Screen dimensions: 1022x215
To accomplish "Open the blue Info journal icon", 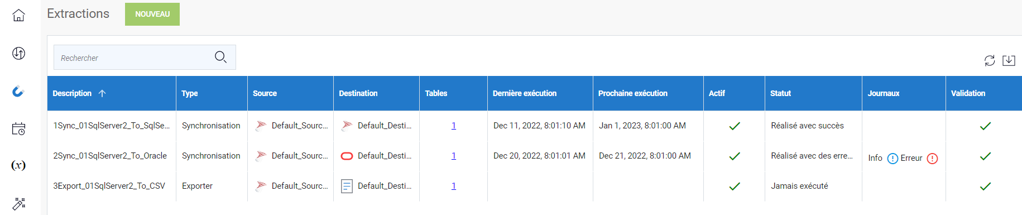I will click(893, 159).
